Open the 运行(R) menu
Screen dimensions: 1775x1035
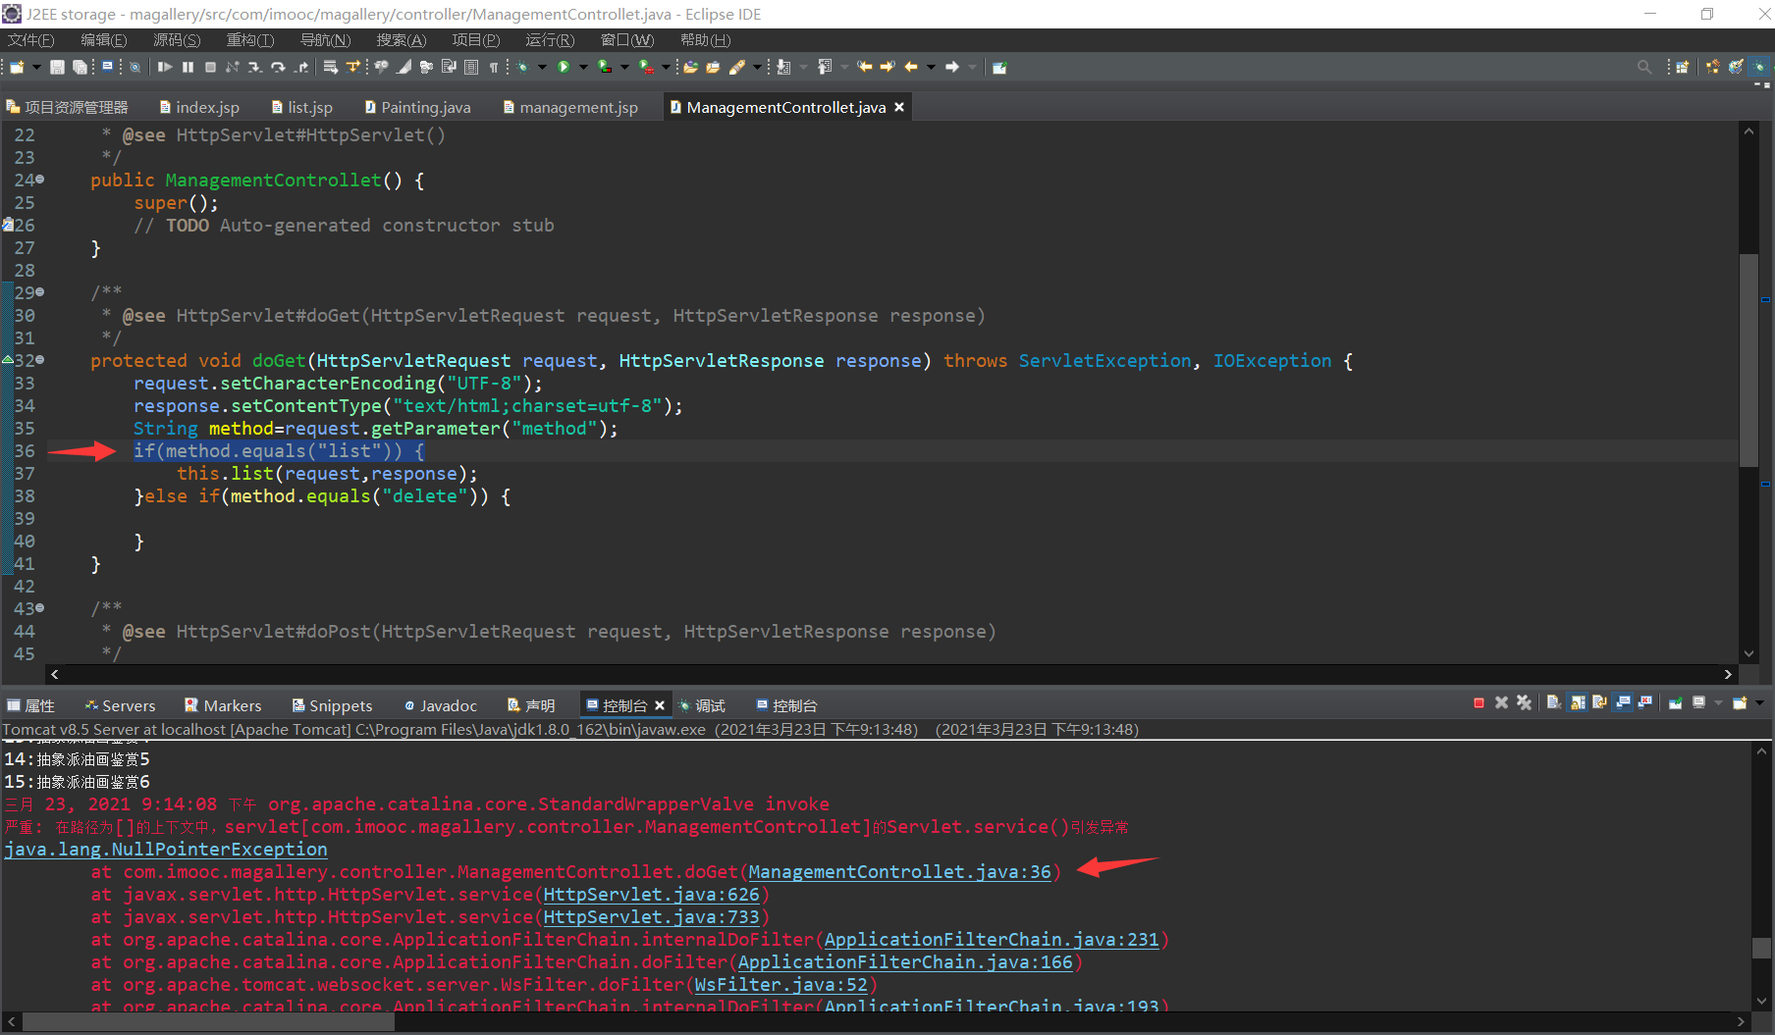[549, 40]
